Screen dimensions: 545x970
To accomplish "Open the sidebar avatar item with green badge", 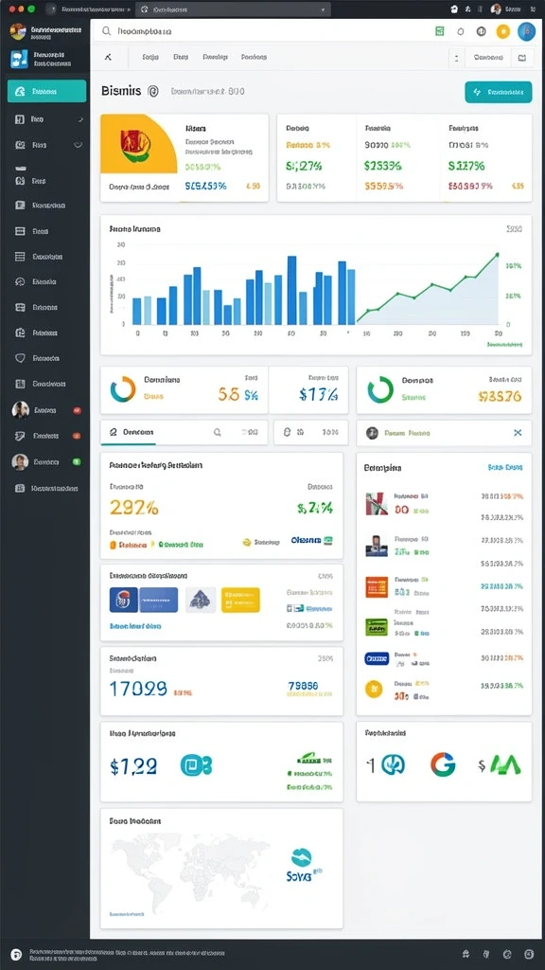I will tap(47, 462).
